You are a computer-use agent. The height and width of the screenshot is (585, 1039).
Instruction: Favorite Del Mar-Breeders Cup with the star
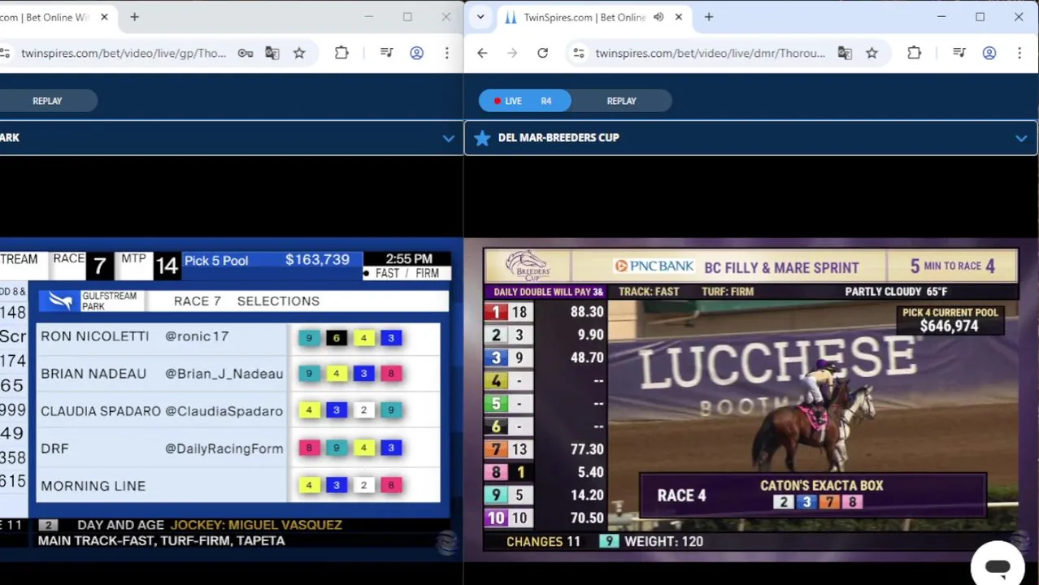[482, 138]
